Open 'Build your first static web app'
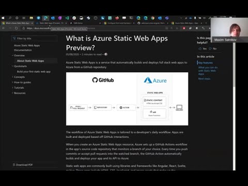 click(34, 71)
